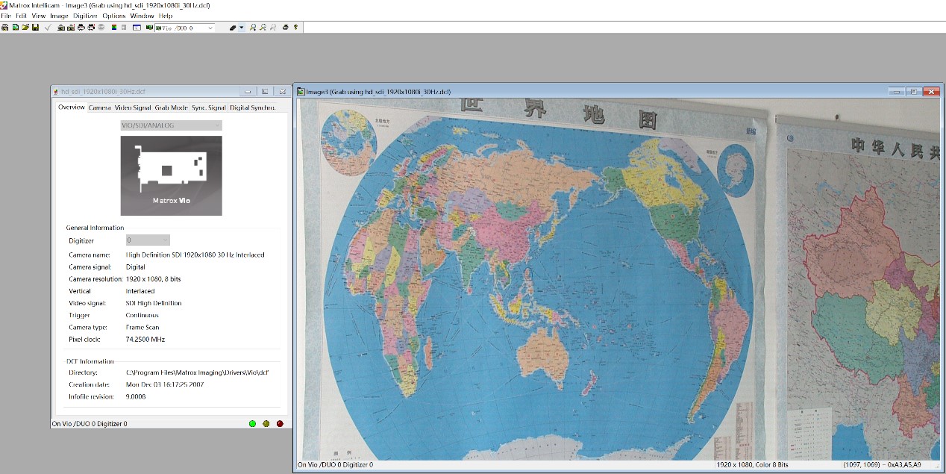This screenshot has width=946, height=474.
Task: Click the Matrox Vio board image
Action: [171, 175]
